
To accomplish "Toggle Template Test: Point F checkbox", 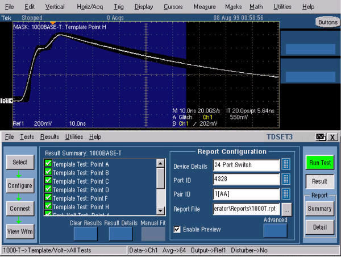I will tap(48, 197).
